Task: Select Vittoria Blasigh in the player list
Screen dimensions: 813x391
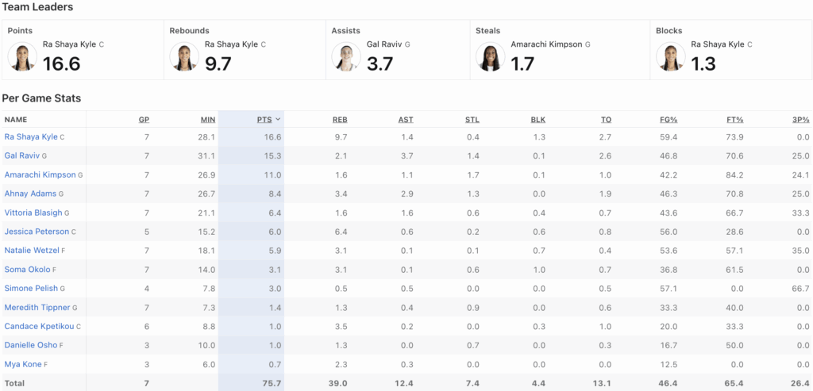Action: pos(33,213)
